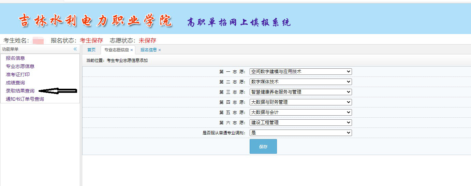
Task: Switch to the 首页 tab
Action: coord(91,50)
